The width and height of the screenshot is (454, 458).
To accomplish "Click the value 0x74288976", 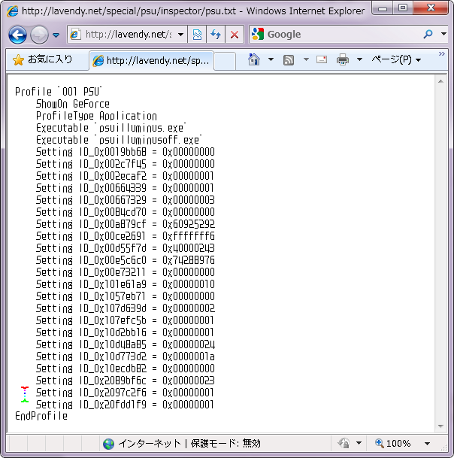I will [189, 260].
